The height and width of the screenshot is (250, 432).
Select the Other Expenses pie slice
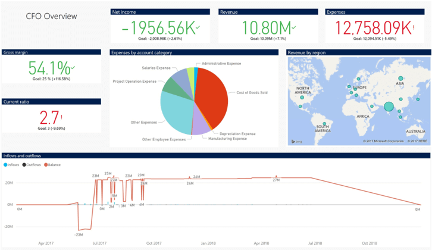[x=175, y=113]
